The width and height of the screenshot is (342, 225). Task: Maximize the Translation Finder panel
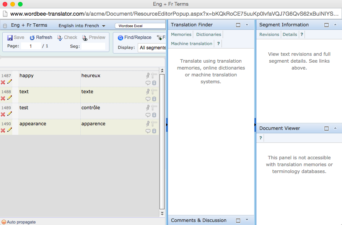pyautogui.click(x=238, y=25)
